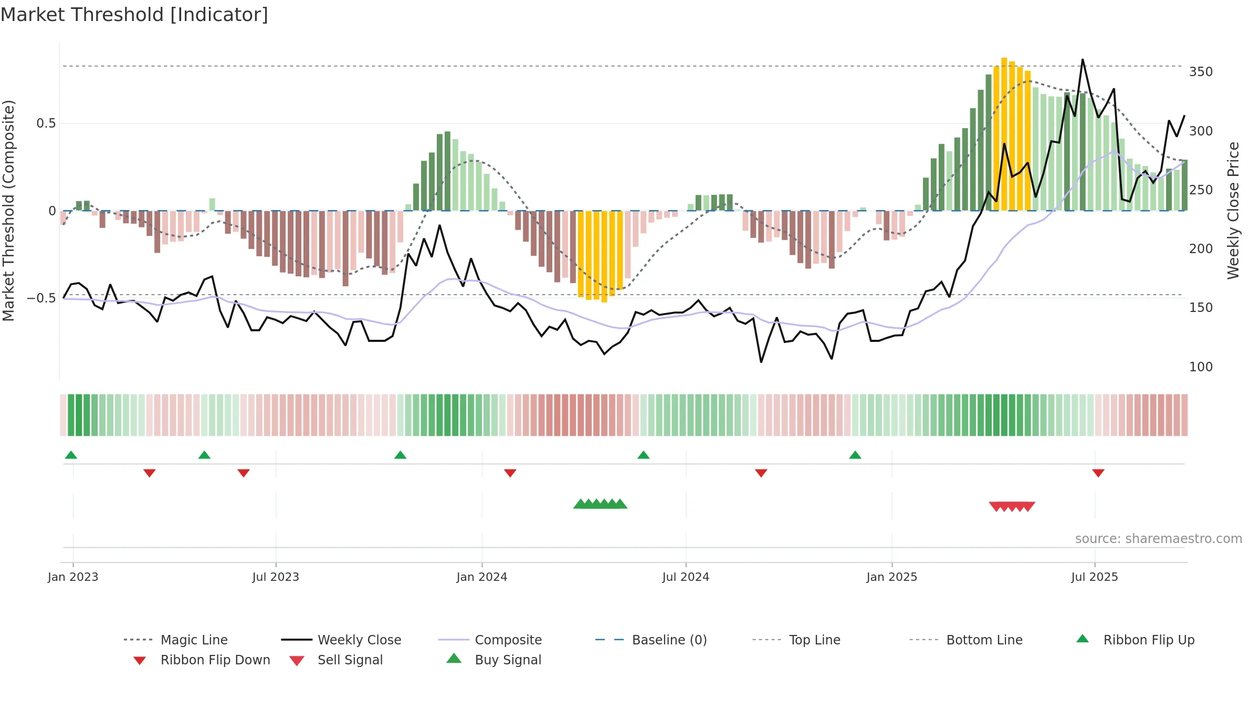Click the leftmost red Sell Signal triangle in the cluster

click(996, 506)
